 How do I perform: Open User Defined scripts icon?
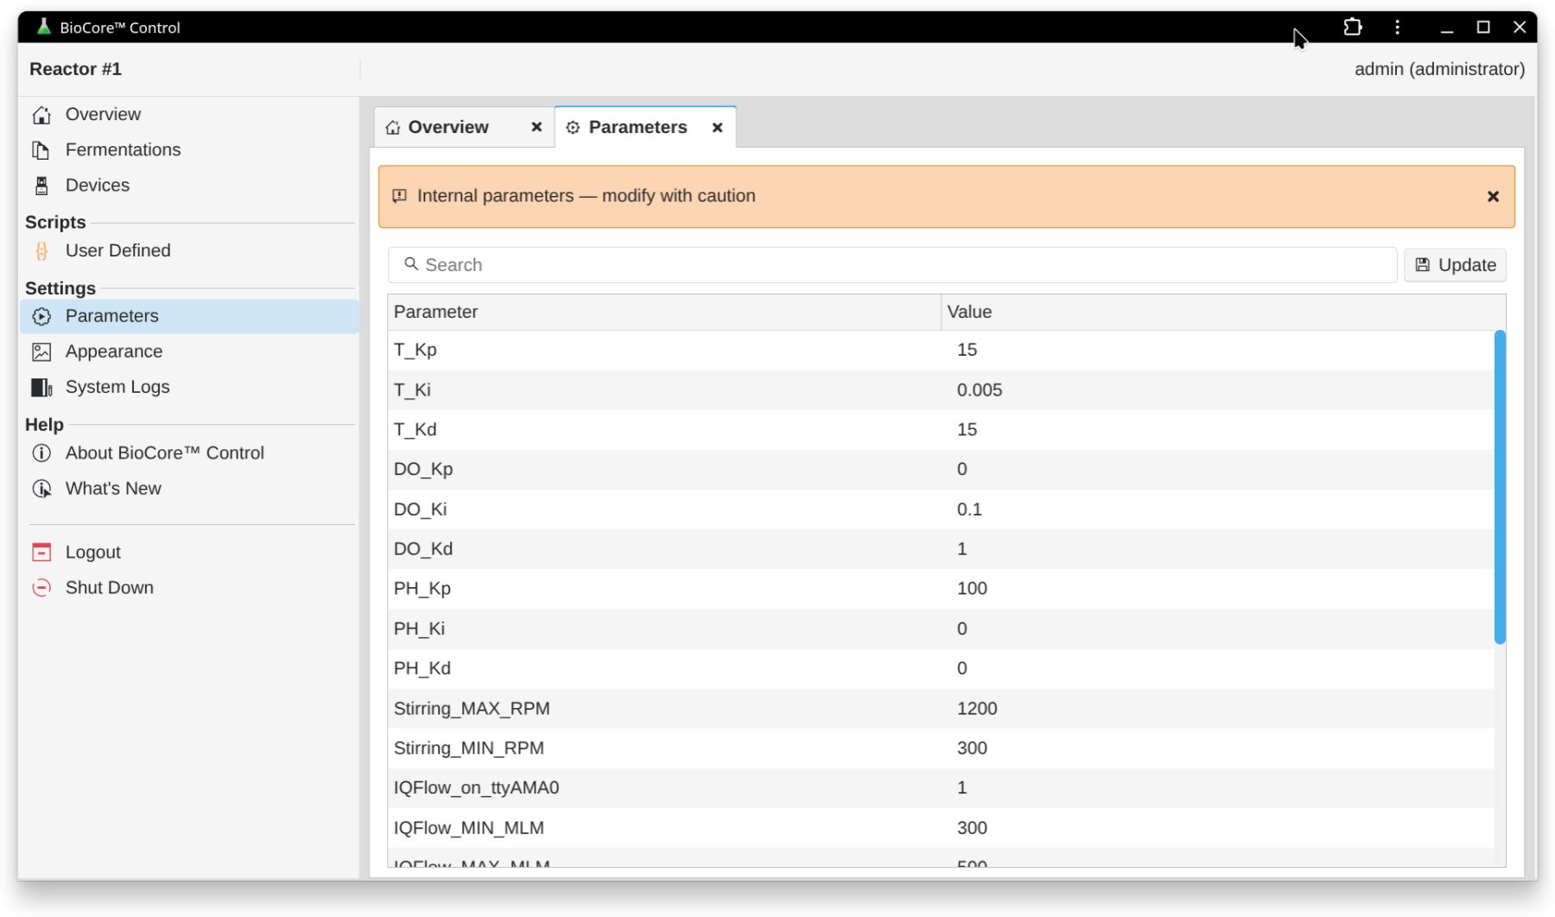point(41,251)
